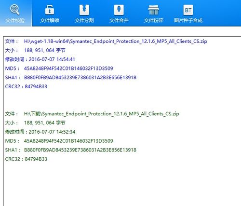Select the second file's CRC32 84794B33 value
Image resolution: width=241 pixels, height=206 pixels.
click(x=36, y=159)
